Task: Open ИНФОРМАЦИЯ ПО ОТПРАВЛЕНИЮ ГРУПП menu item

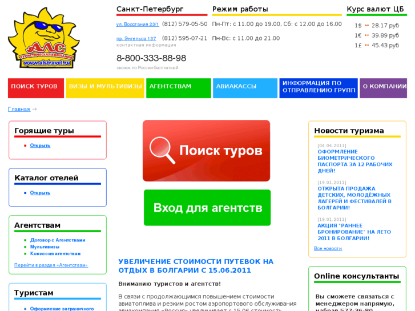Action: pyautogui.click(x=319, y=88)
